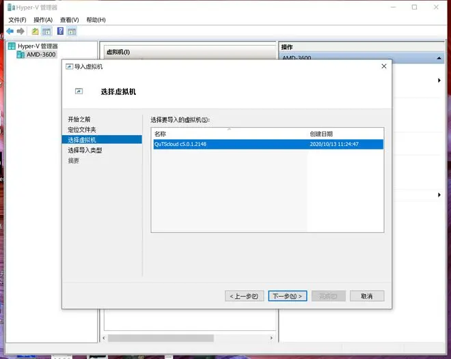This screenshot has width=451, height=359.
Task: Go to 定位文件夹 wizard step
Action: coord(82,130)
